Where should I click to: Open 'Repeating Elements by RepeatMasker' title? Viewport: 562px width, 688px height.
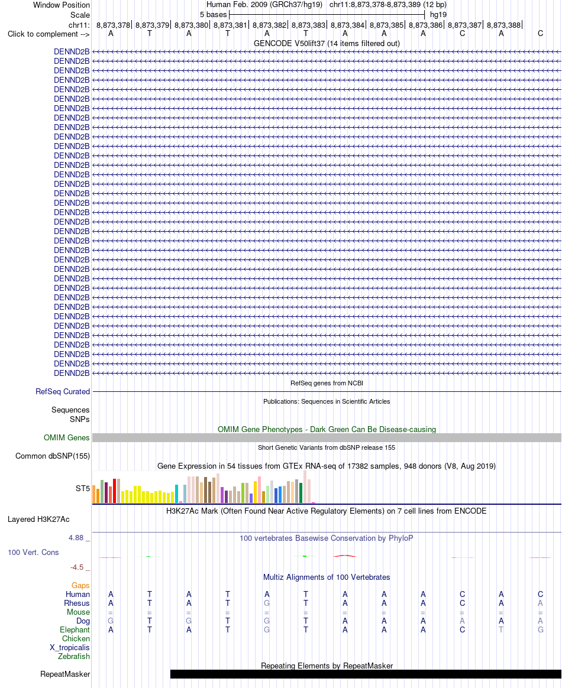point(327,666)
